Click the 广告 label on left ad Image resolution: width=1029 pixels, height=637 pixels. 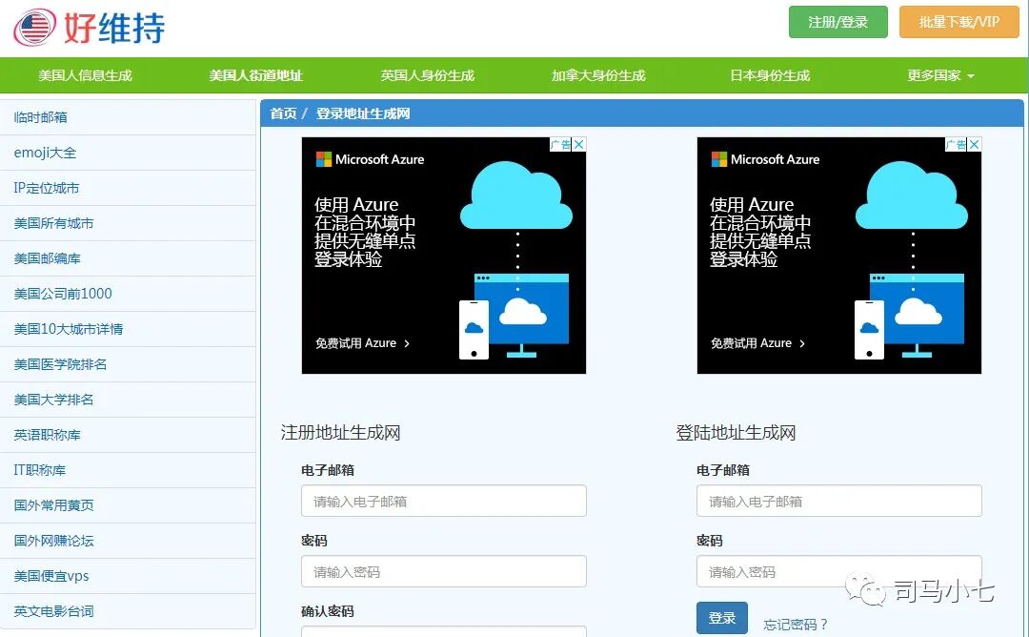(x=560, y=145)
